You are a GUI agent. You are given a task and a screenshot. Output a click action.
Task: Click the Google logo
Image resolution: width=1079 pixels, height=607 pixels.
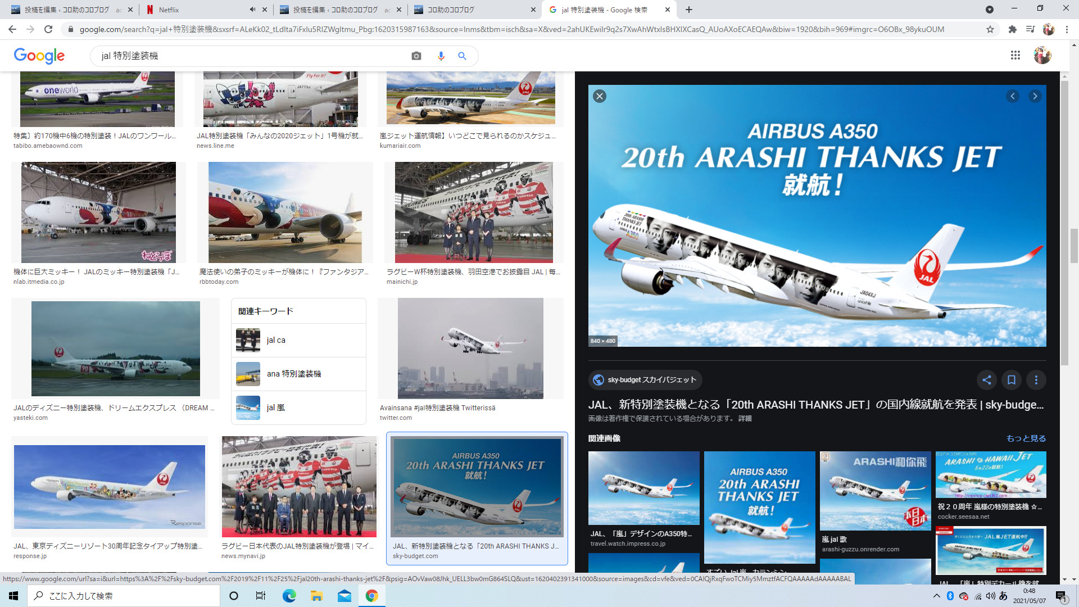tap(39, 56)
